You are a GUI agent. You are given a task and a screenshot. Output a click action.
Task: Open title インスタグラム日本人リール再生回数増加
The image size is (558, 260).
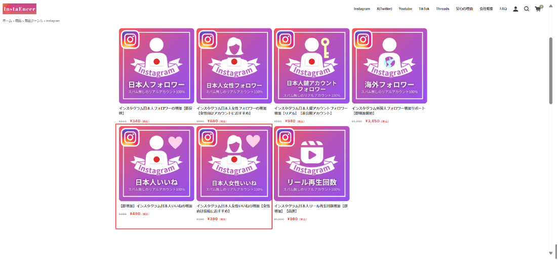(311, 208)
